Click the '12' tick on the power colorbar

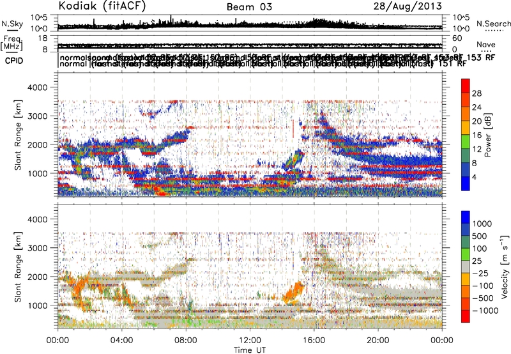point(477,150)
